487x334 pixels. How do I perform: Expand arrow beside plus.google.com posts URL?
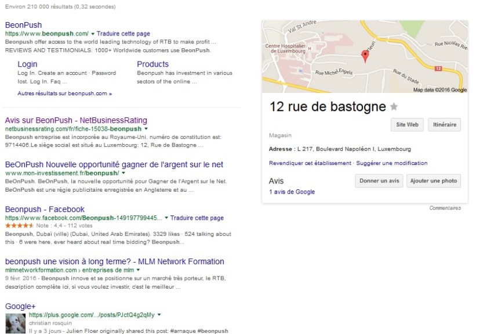pos(159,315)
